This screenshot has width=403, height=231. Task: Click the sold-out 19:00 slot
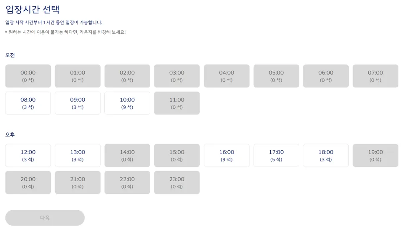click(x=375, y=156)
